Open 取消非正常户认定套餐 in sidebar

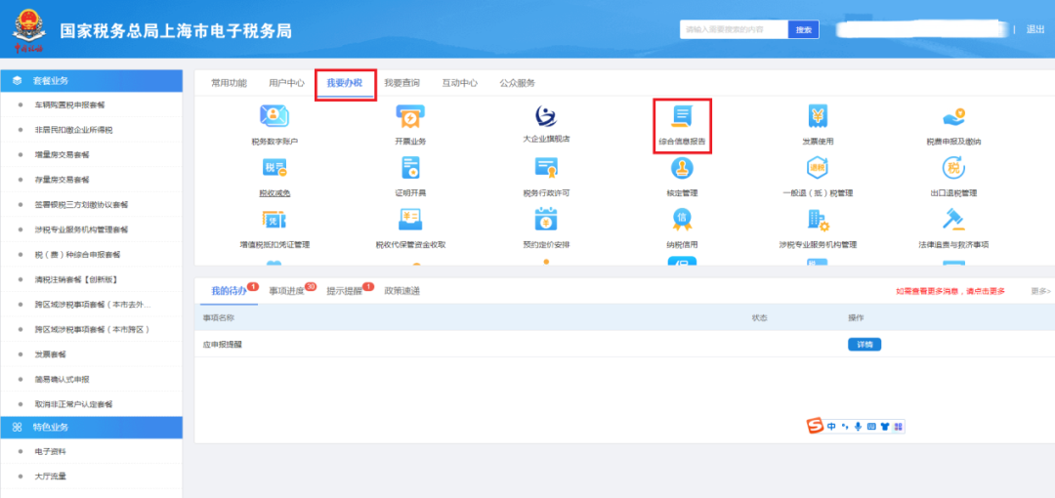pyautogui.click(x=73, y=404)
